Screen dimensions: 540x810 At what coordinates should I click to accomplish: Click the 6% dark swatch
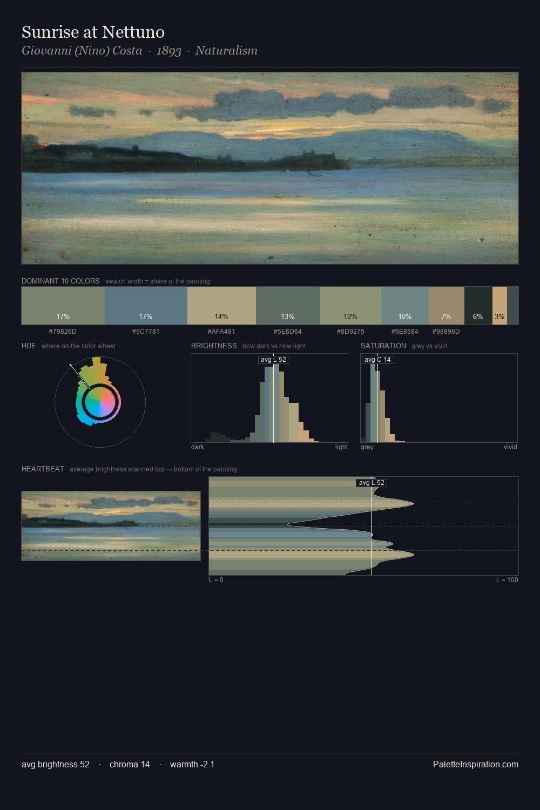pyautogui.click(x=478, y=306)
